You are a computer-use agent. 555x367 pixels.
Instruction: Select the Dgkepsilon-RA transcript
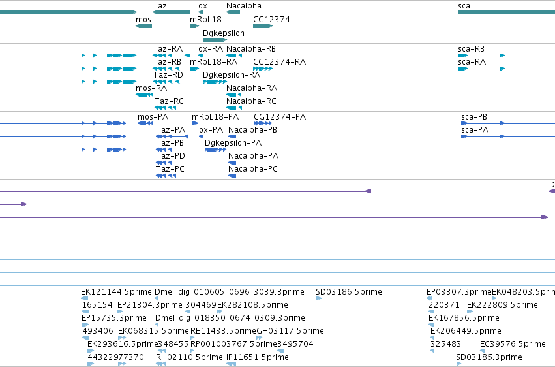(215, 82)
